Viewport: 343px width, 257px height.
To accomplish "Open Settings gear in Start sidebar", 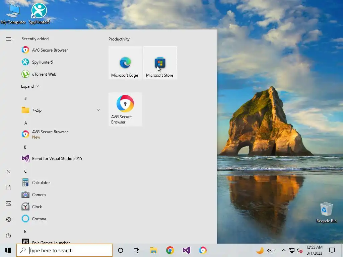I will click(8, 220).
